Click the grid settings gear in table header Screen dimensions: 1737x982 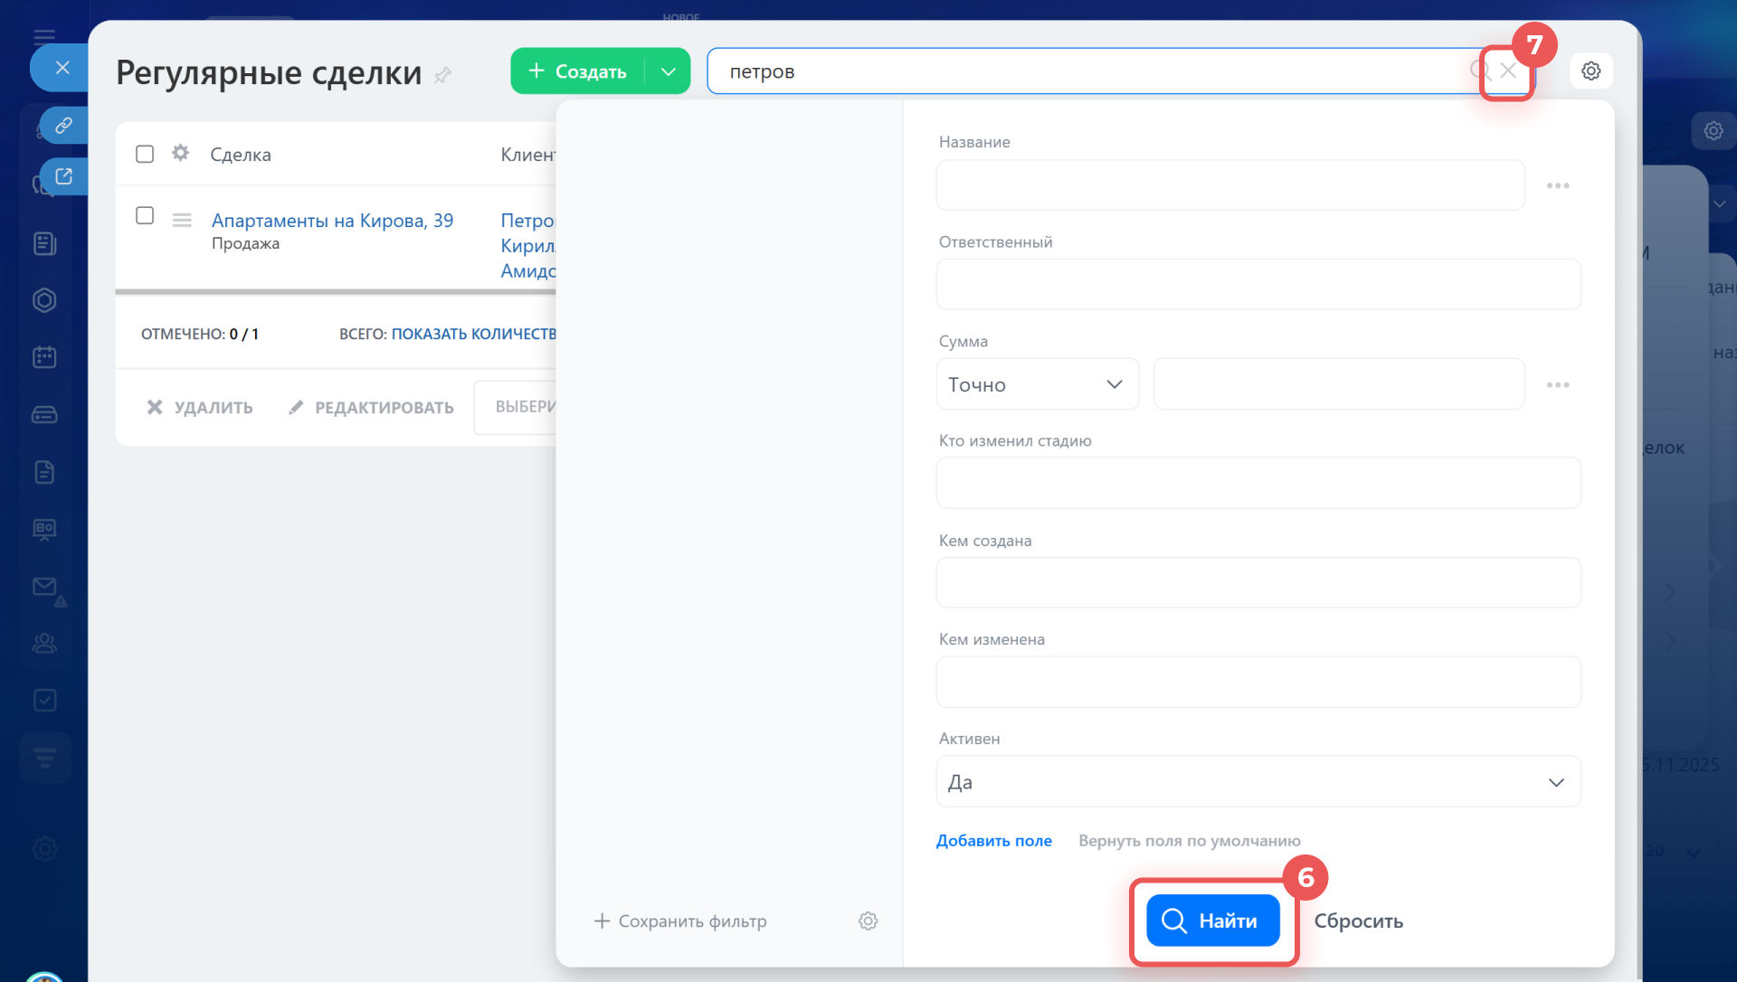click(181, 153)
